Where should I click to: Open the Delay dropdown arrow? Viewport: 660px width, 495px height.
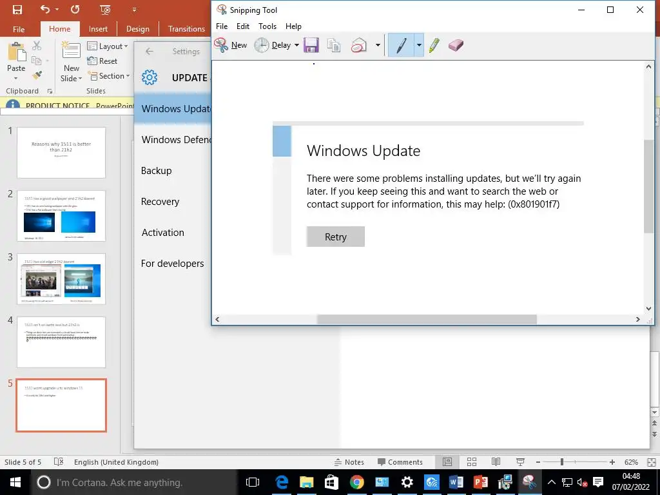[296, 45]
